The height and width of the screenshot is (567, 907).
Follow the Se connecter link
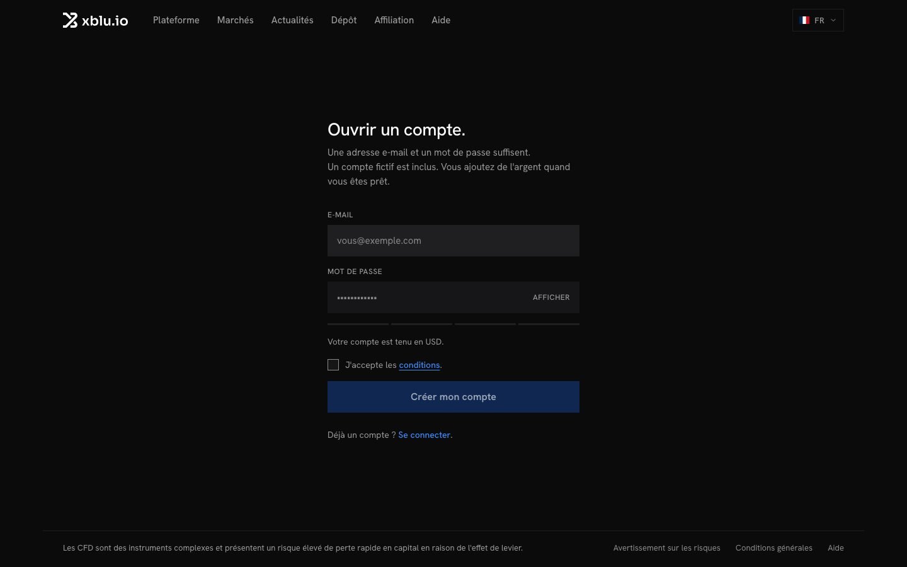coord(425,435)
